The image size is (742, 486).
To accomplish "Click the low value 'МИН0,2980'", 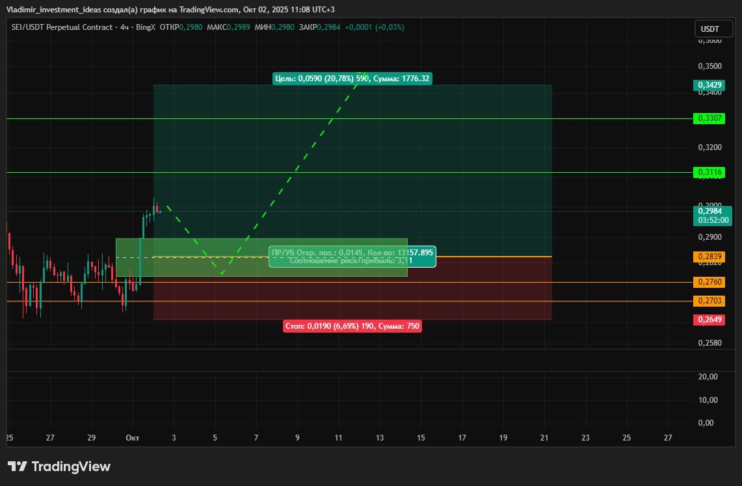I will pos(274,27).
